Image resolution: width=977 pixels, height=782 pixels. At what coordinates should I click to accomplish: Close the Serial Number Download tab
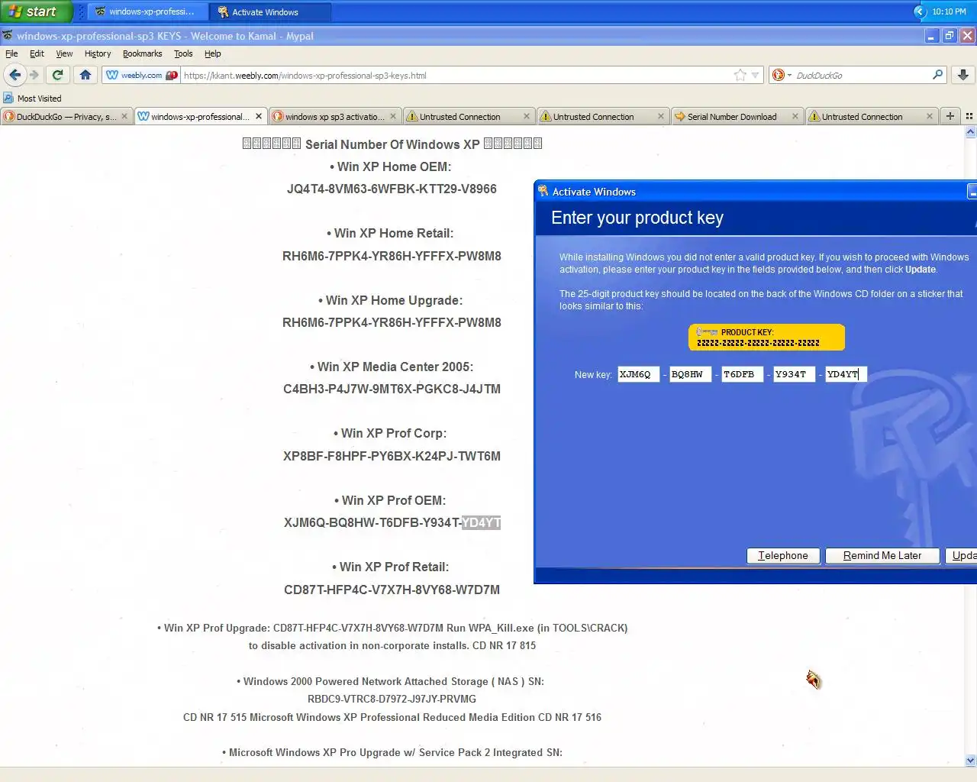[x=795, y=117]
